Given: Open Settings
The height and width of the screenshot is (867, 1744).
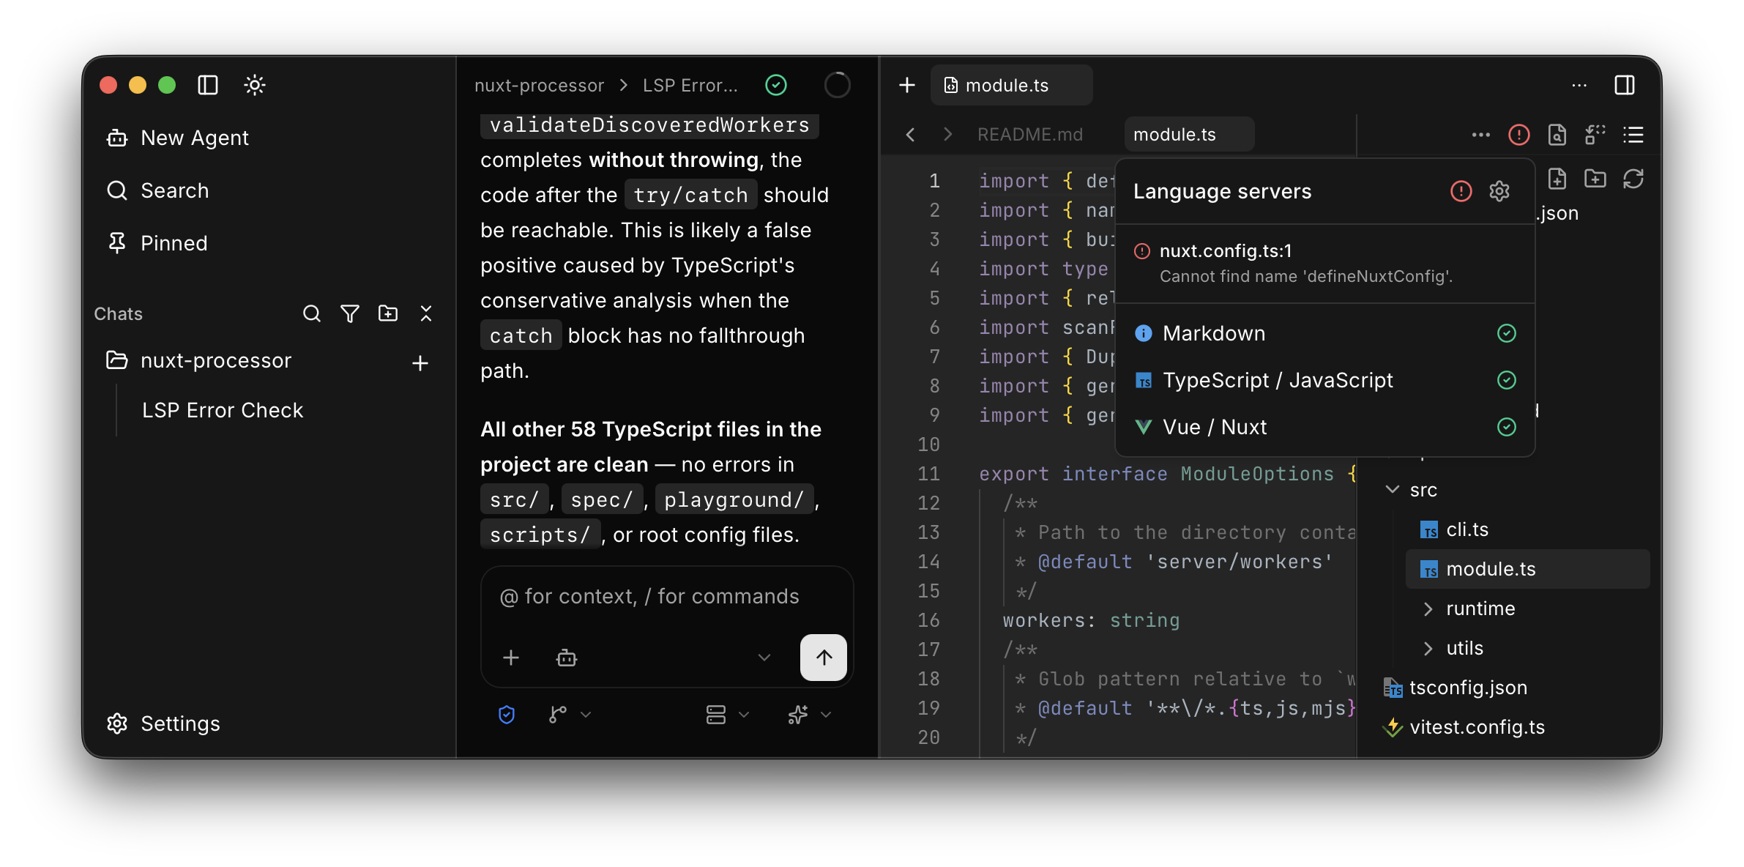Looking at the screenshot, I should [x=163, y=723].
